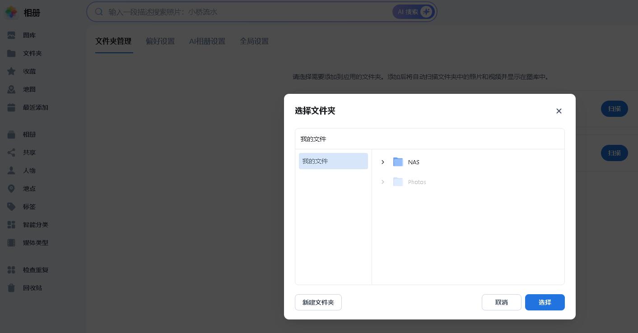Expand the Photos folder chevron
Screen dimensions: 638x333
click(x=383, y=182)
